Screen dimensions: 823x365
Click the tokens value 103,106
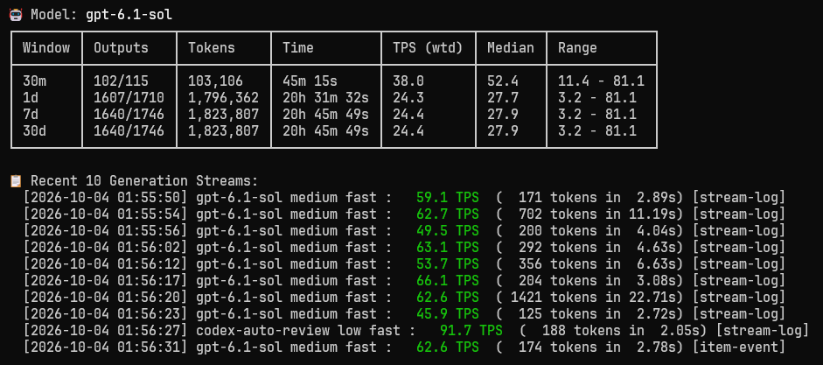point(216,81)
